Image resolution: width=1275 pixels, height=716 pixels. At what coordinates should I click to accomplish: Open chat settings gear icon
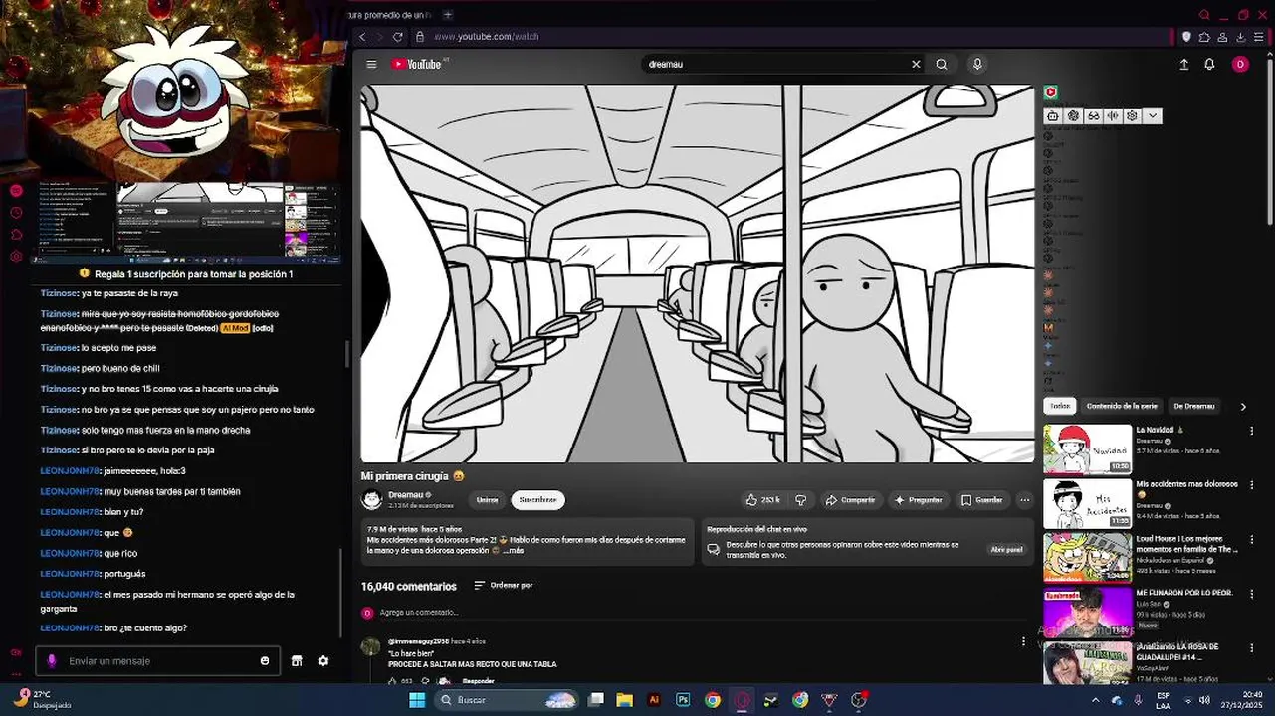323,661
